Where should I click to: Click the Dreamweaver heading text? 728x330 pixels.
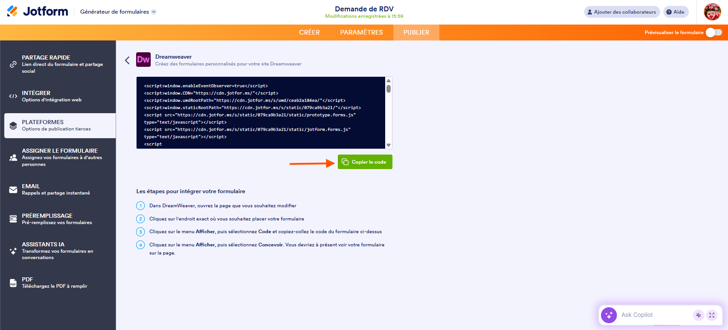click(173, 57)
